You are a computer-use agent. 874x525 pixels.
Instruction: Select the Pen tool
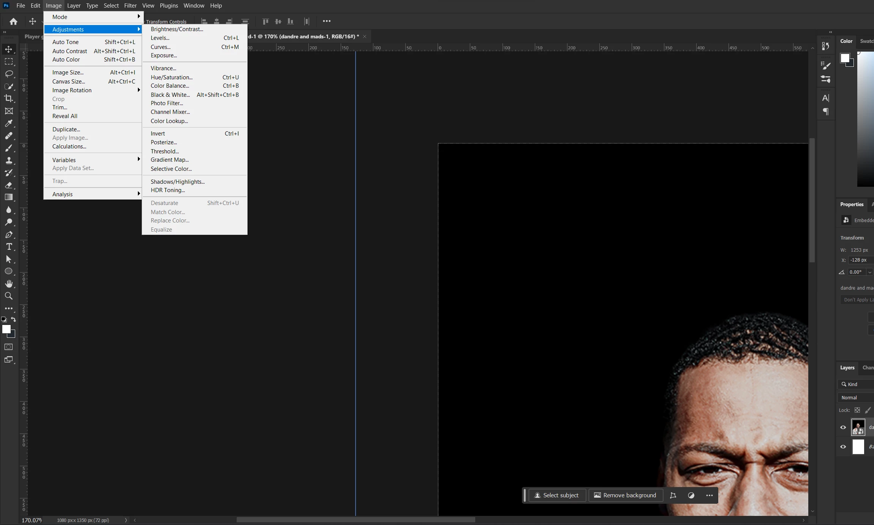(9, 235)
